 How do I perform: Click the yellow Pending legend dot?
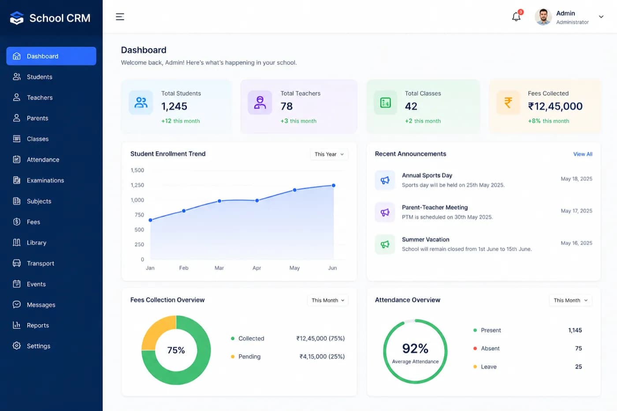click(x=233, y=356)
